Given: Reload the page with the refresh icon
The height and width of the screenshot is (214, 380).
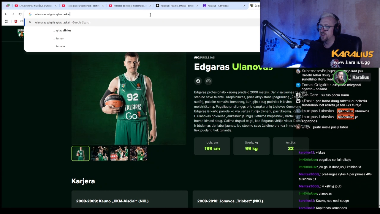Looking at the screenshot, I should [x=20, y=14].
